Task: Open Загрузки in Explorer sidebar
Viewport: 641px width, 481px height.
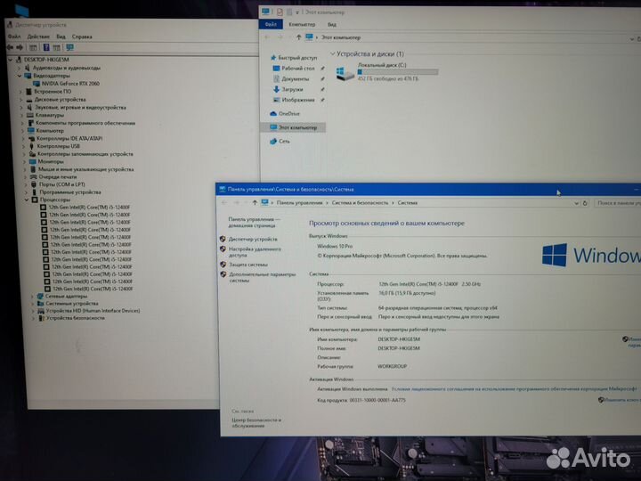Action: click(x=292, y=89)
